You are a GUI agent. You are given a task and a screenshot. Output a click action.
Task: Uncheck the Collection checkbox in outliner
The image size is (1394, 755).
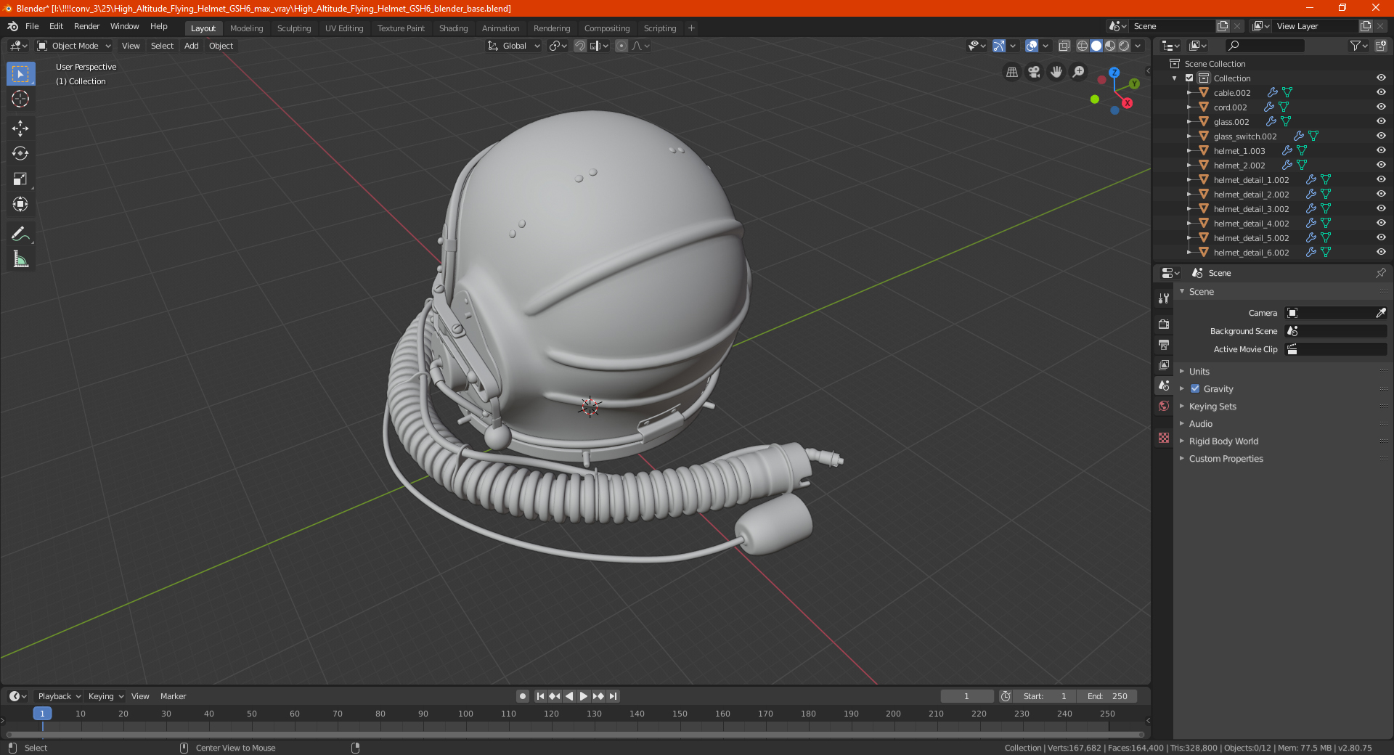coord(1189,78)
